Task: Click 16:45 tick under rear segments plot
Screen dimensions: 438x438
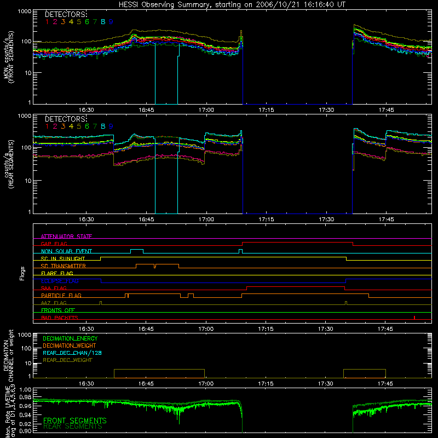Action: coord(146,220)
